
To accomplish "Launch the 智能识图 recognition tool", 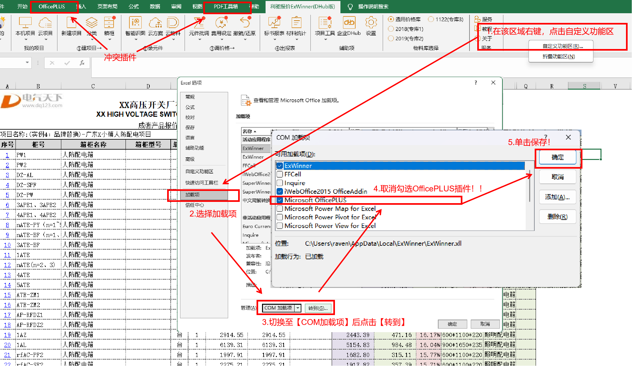I will coord(135,23).
